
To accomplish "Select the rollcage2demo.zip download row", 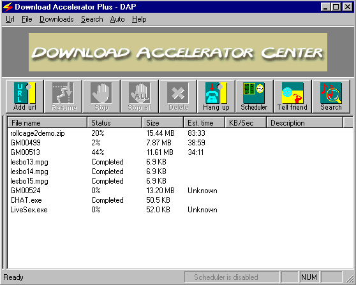I will click(x=180, y=133).
